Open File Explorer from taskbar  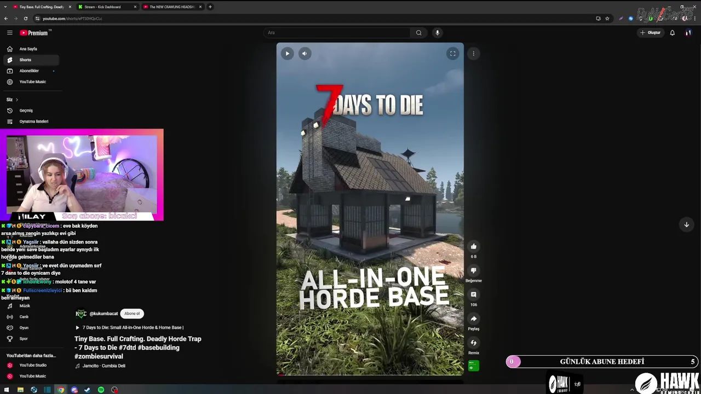(x=20, y=390)
